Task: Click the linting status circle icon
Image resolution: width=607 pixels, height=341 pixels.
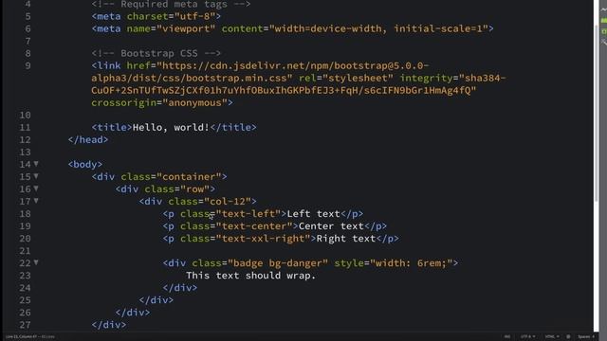Action: click(568, 337)
